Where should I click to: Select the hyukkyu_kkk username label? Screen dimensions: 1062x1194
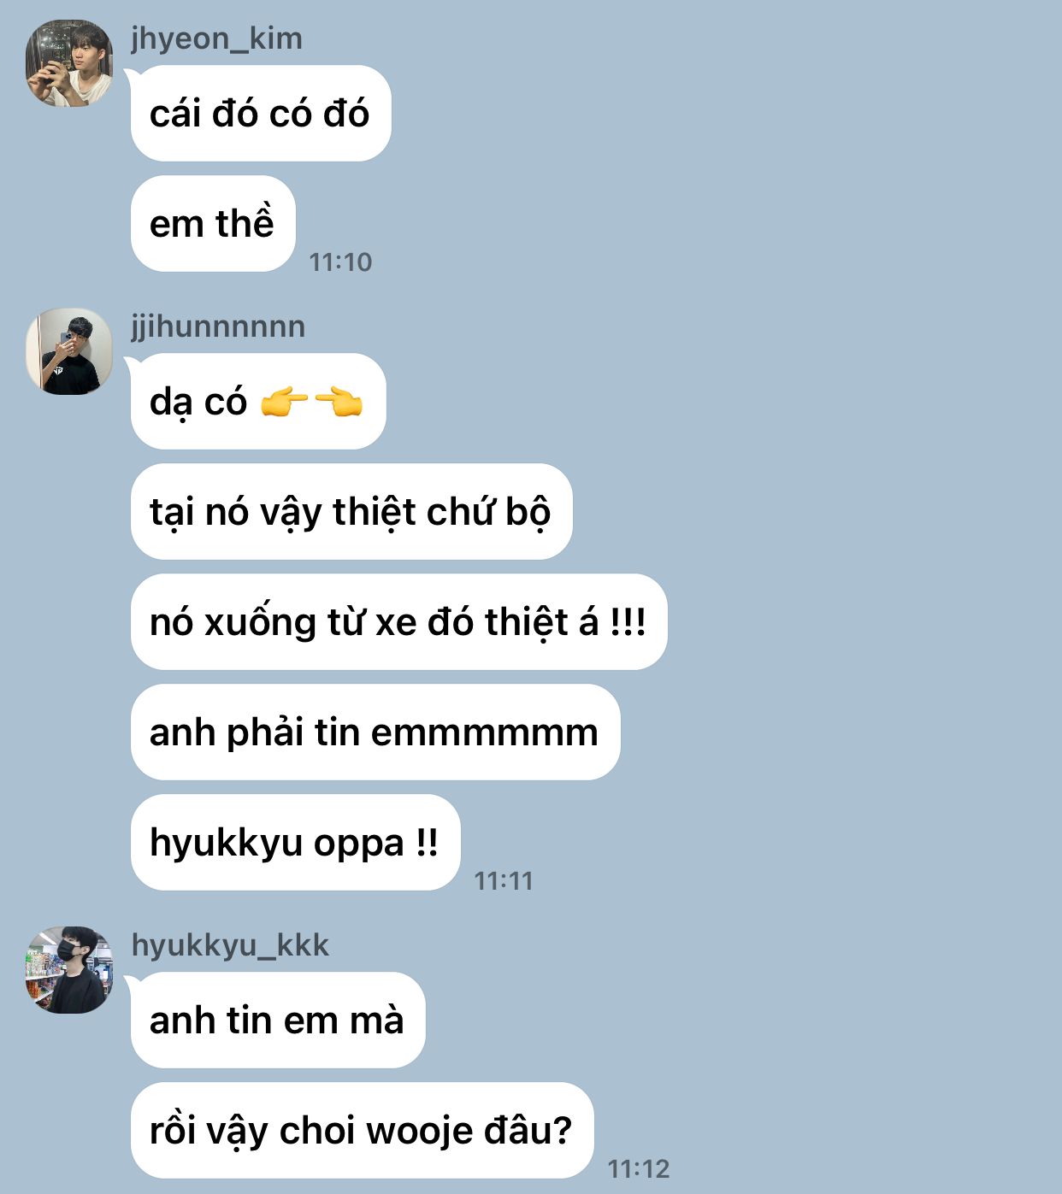point(230,945)
